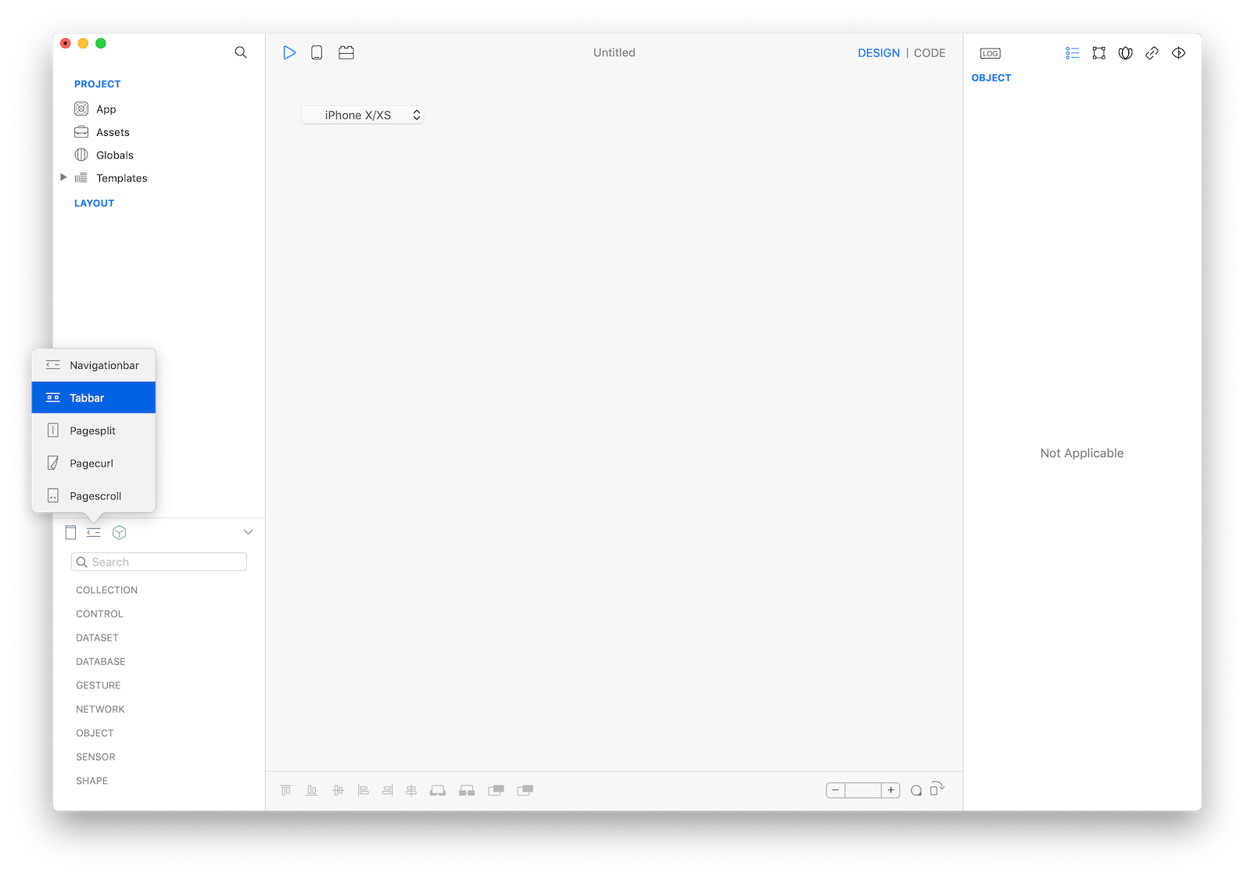
Task: Open the appearance lotus inspector
Action: click(x=1125, y=53)
